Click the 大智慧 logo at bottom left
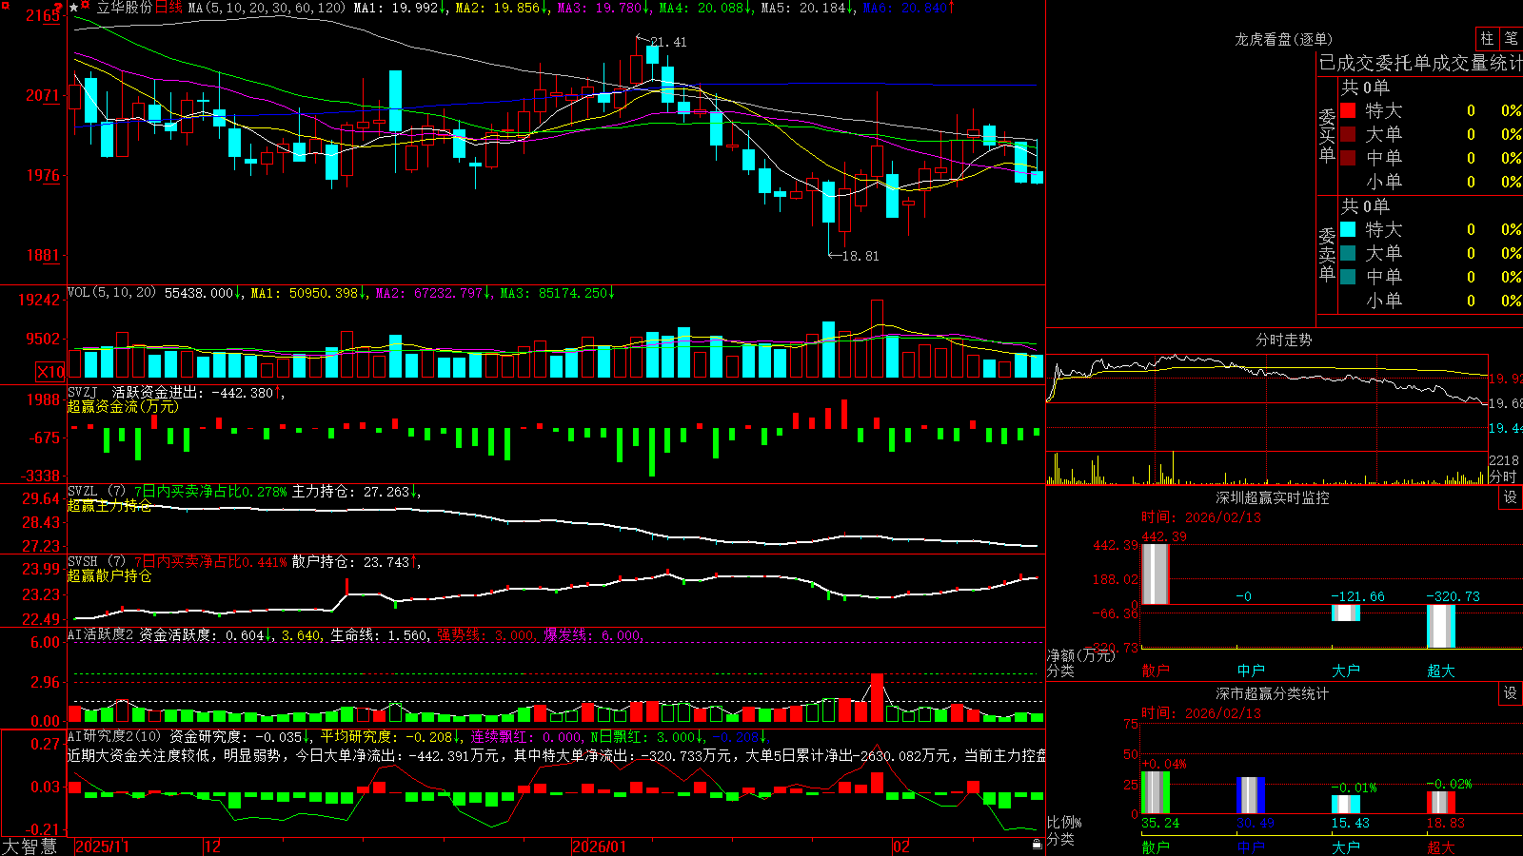Image resolution: width=1523 pixels, height=856 pixels. point(30,846)
